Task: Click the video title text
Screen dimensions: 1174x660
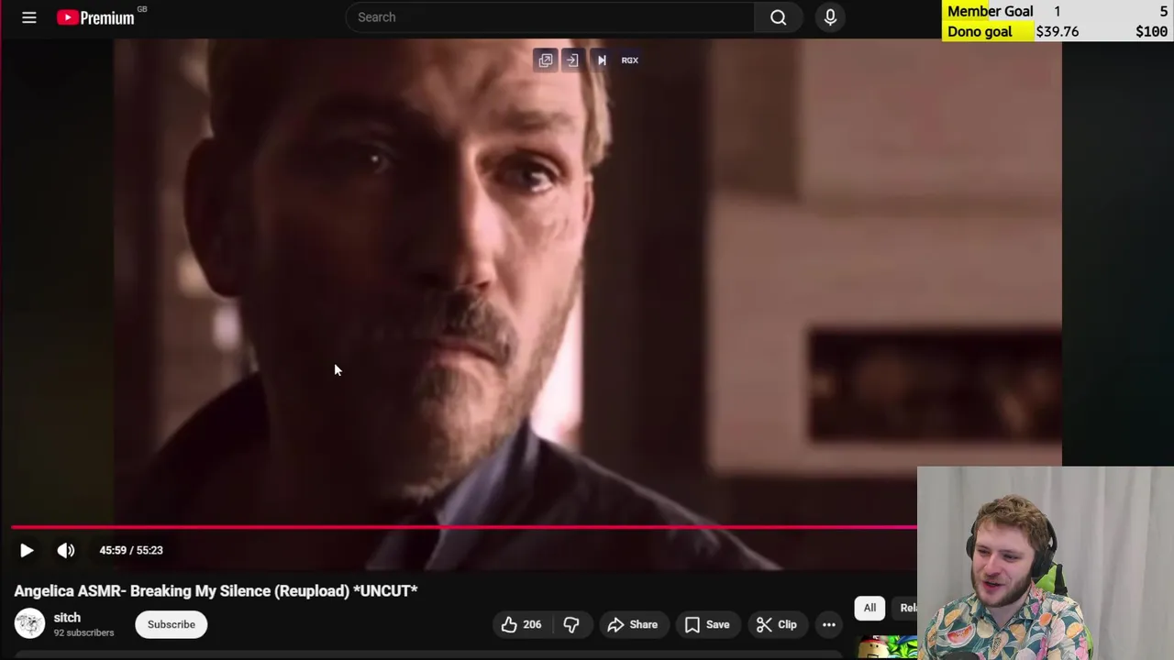Action: tap(216, 591)
